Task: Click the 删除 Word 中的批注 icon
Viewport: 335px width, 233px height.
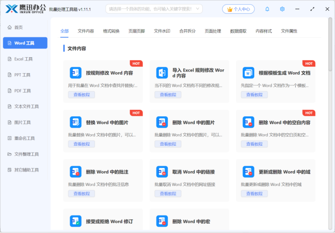Action: (x=75, y=171)
